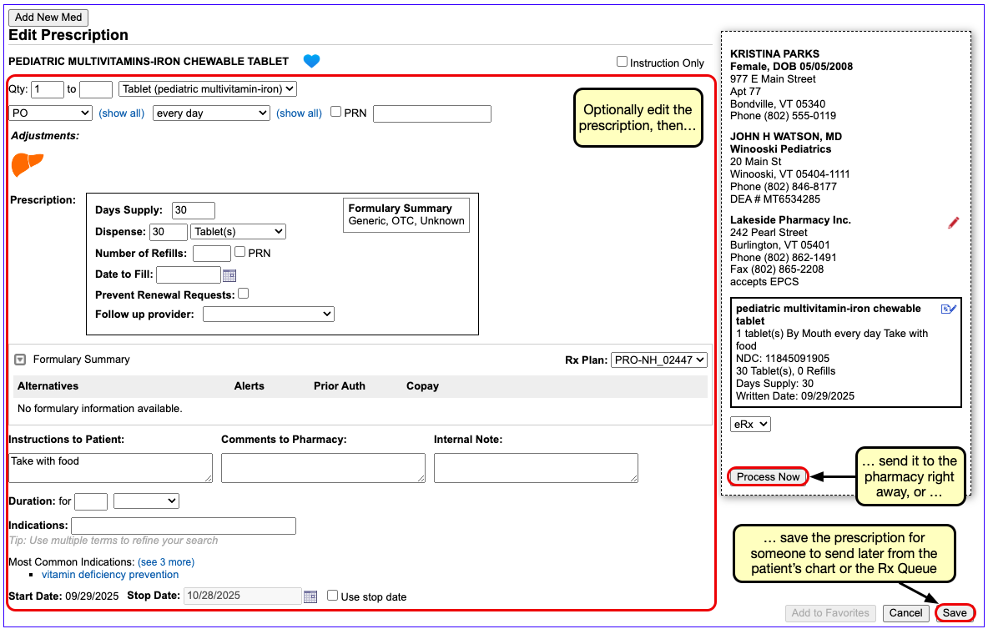Screen dimensions: 988x629
Task: Open the Stop Date calendar icon
Action: tap(310, 596)
